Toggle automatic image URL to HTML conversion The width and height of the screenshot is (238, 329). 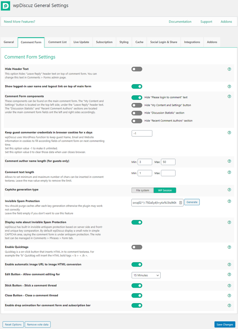pyautogui.click(x=137, y=265)
